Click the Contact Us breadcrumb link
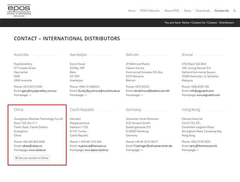The width and height of the screenshot is (240, 182). [198, 23]
